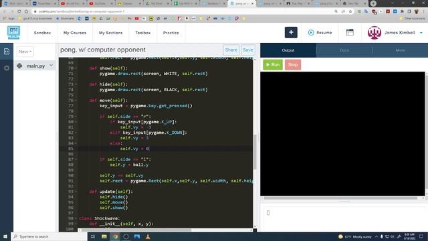The height and width of the screenshot is (241, 428).
Task: Open My Sections
Action: [110, 33]
